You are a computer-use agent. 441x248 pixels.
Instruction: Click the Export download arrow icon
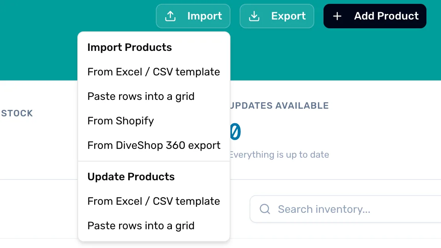pos(254,16)
